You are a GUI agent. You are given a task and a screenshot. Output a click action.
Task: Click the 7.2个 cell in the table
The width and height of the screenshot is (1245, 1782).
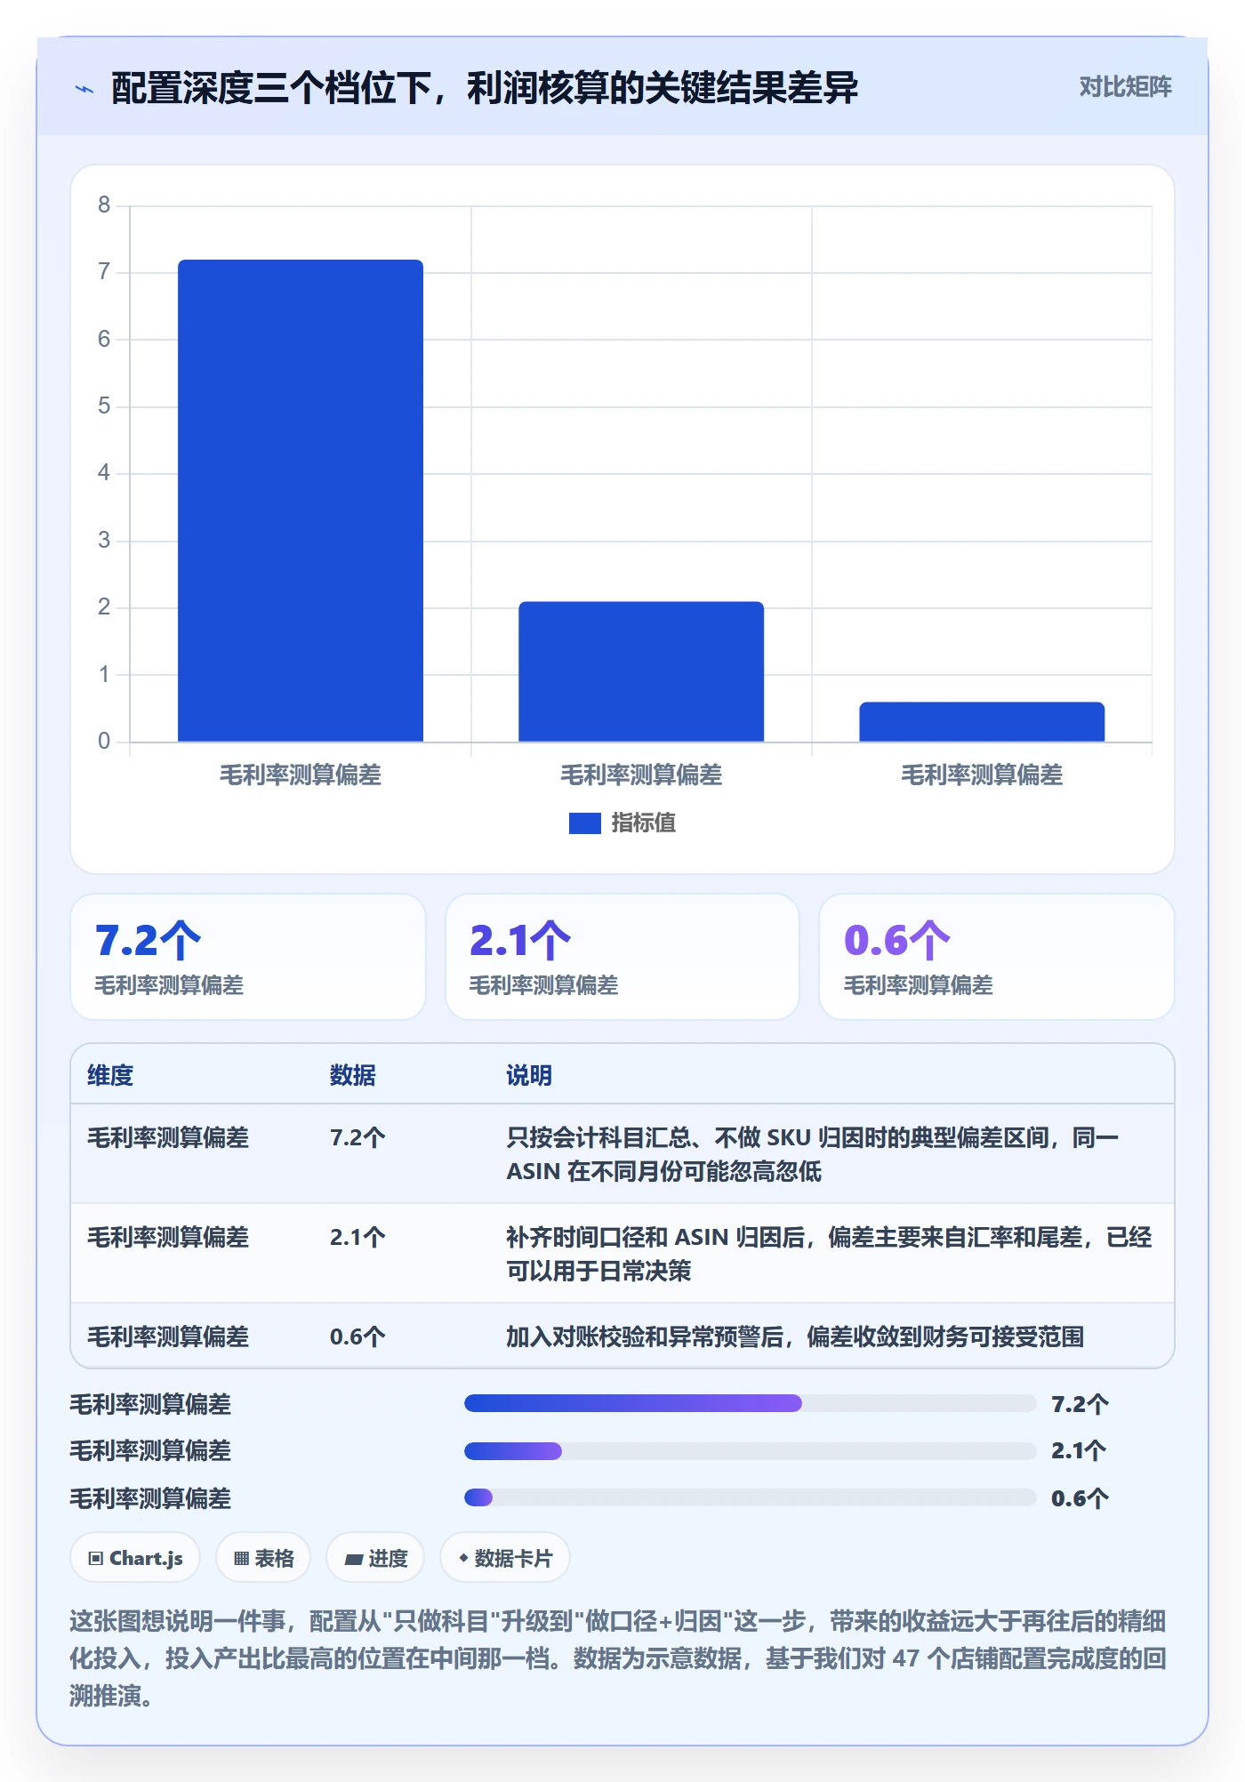[x=357, y=1138]
